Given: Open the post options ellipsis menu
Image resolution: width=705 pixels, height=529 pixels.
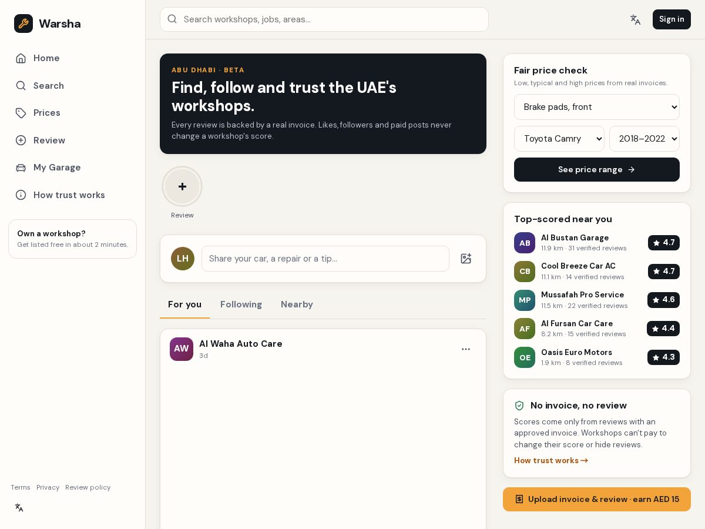Looking at the screenshot, I should (x=466, y=349).
